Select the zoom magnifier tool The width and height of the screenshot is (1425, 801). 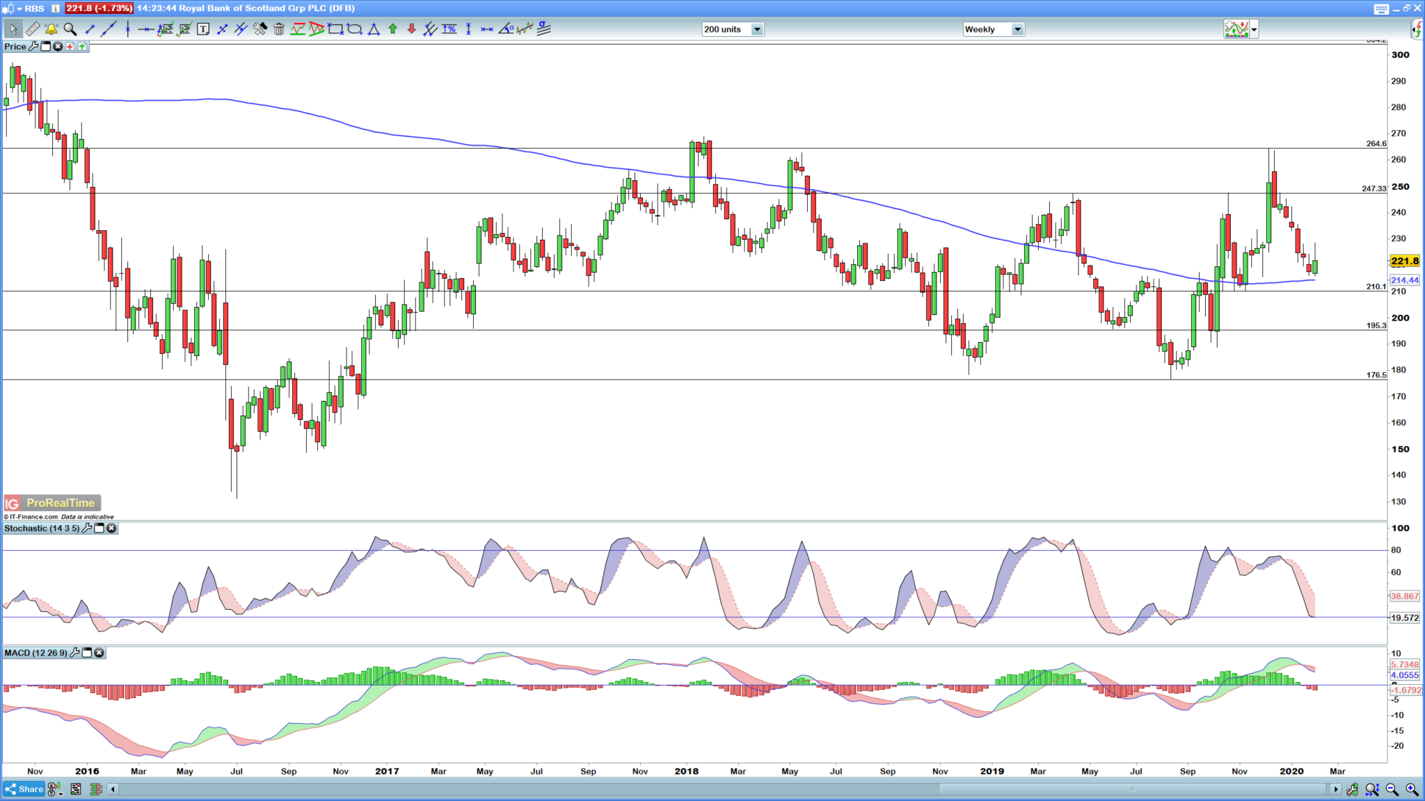pyautogui.click(x=70, y=29)
